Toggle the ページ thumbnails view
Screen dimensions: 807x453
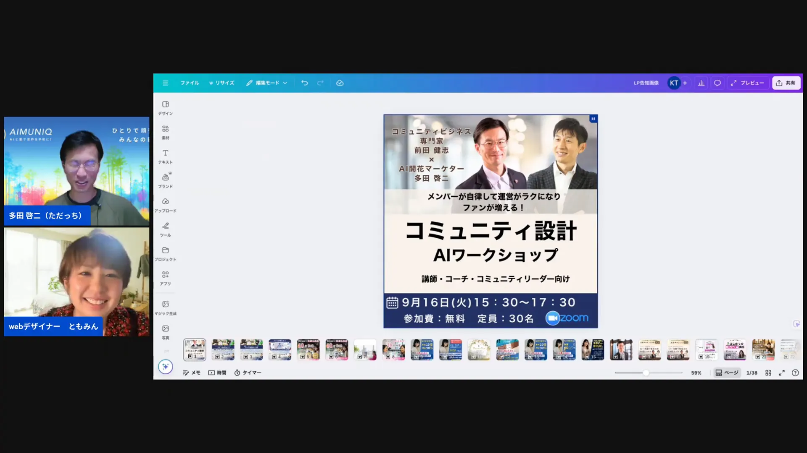click(x=727, y=372)
